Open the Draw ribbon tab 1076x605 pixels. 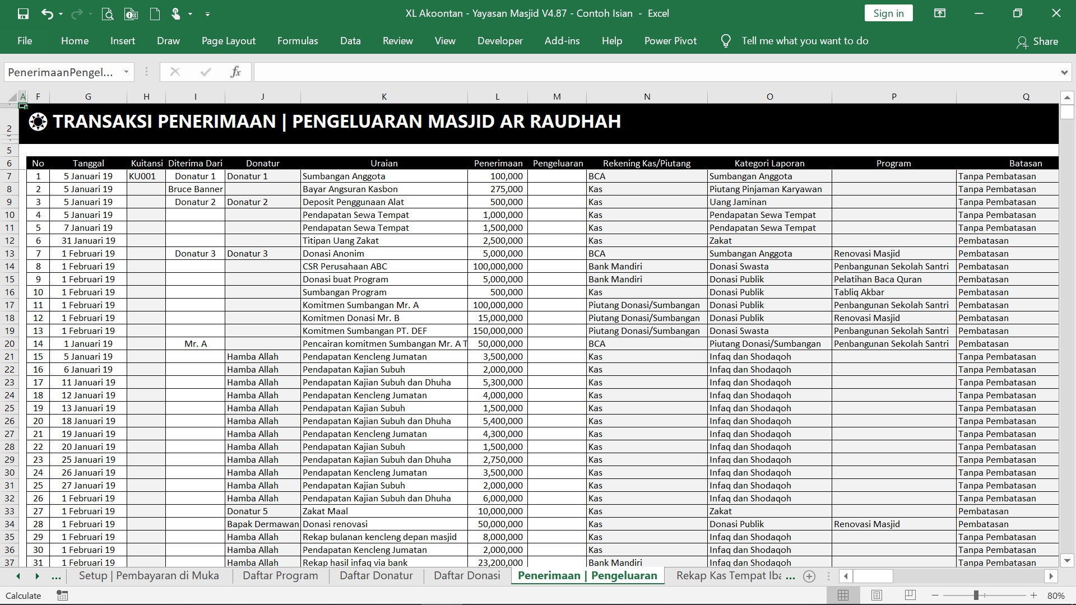(x=168, y=41)
